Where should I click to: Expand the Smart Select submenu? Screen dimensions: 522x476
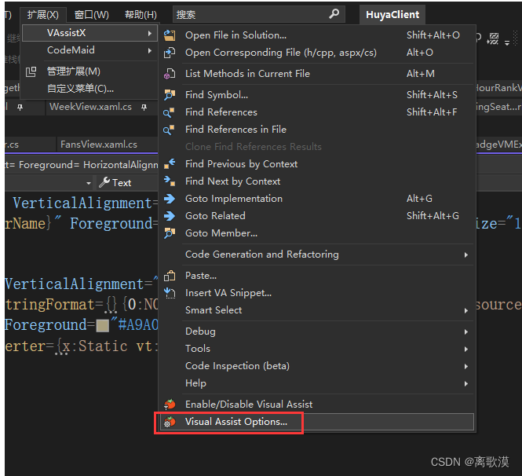466,311
